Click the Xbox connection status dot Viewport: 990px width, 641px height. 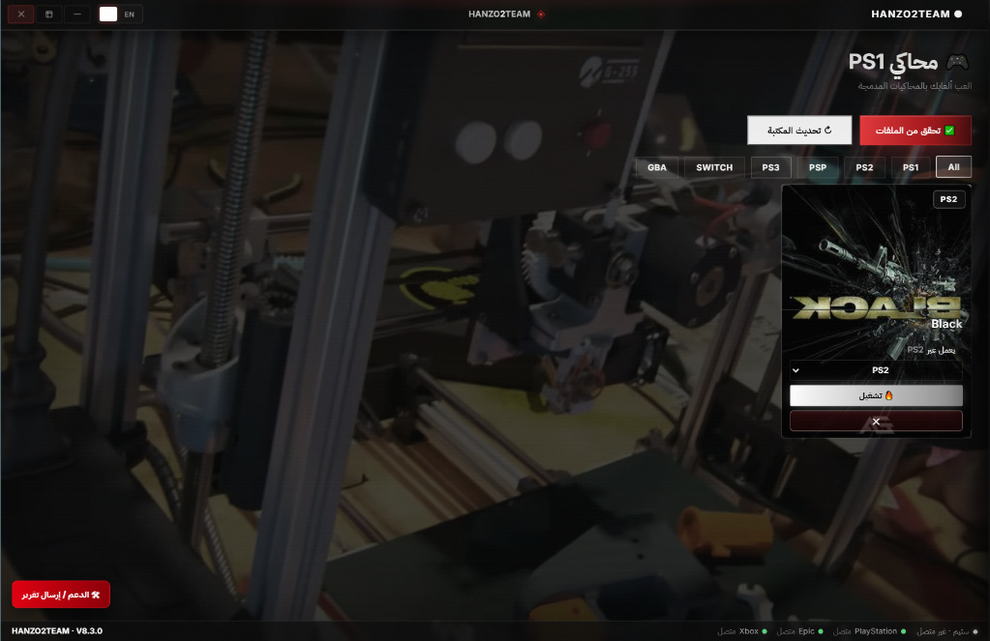(x=765, y=631)
